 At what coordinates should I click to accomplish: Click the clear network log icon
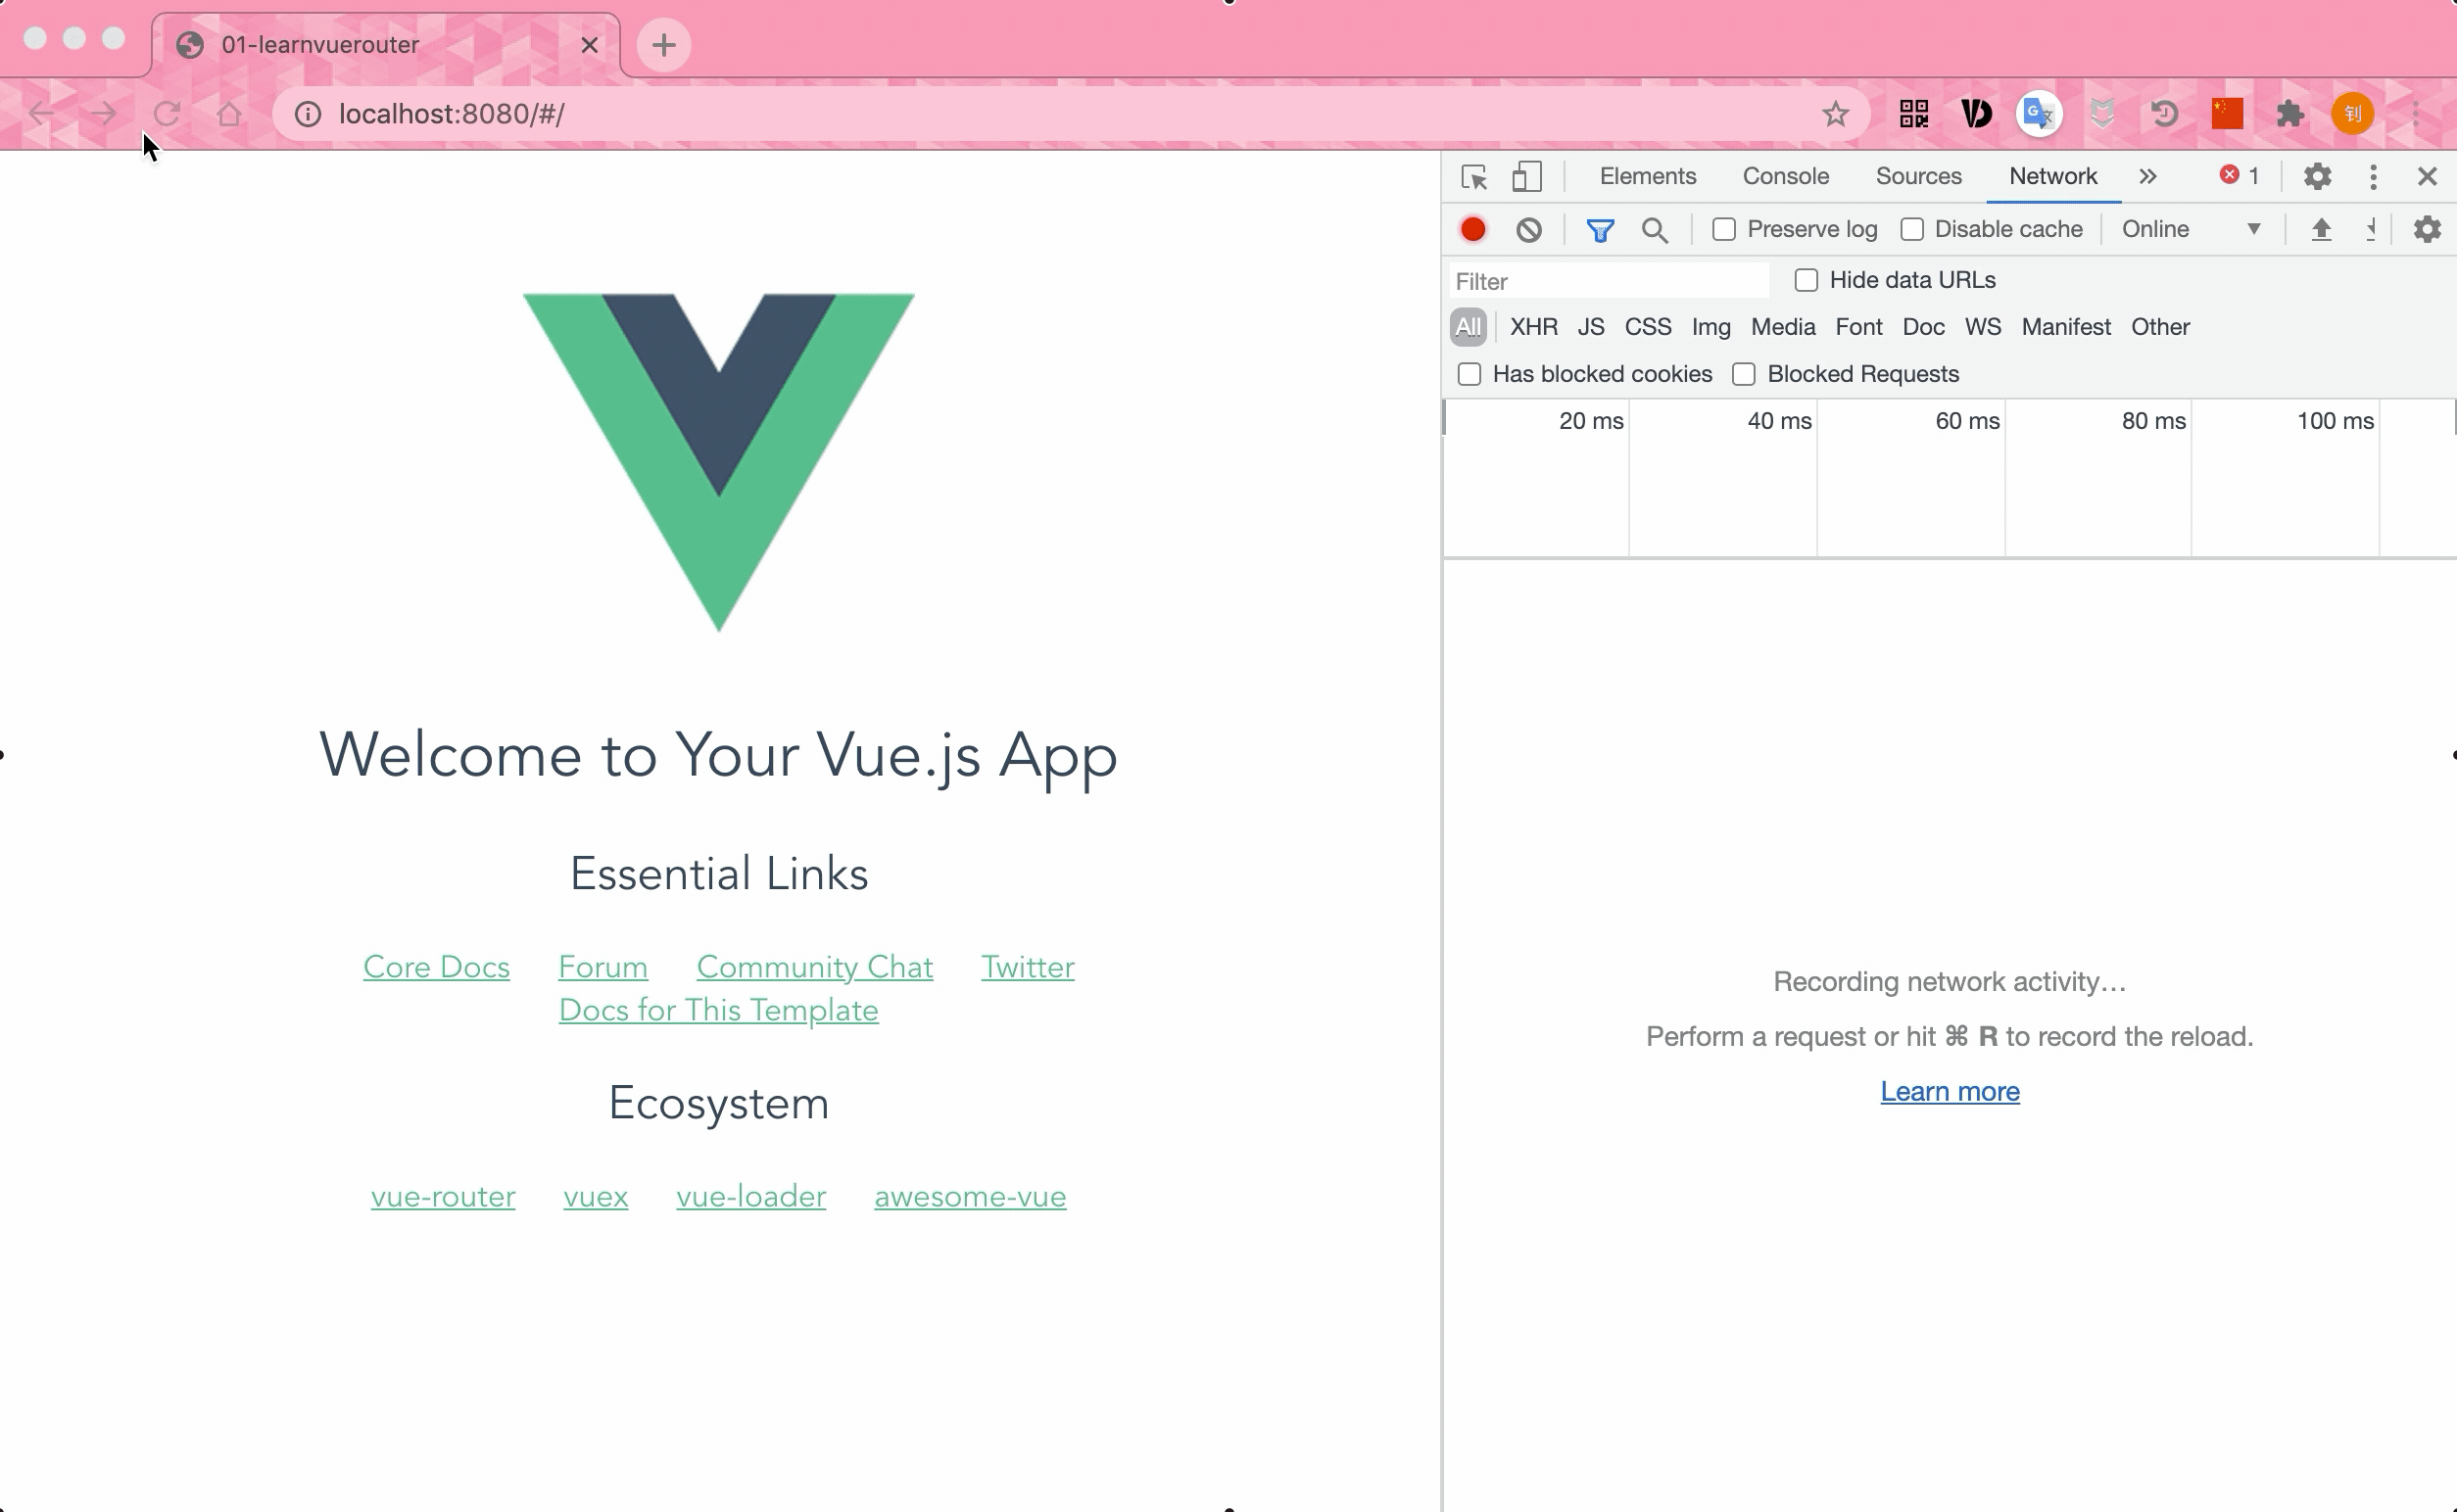[x=1527, y=228]
